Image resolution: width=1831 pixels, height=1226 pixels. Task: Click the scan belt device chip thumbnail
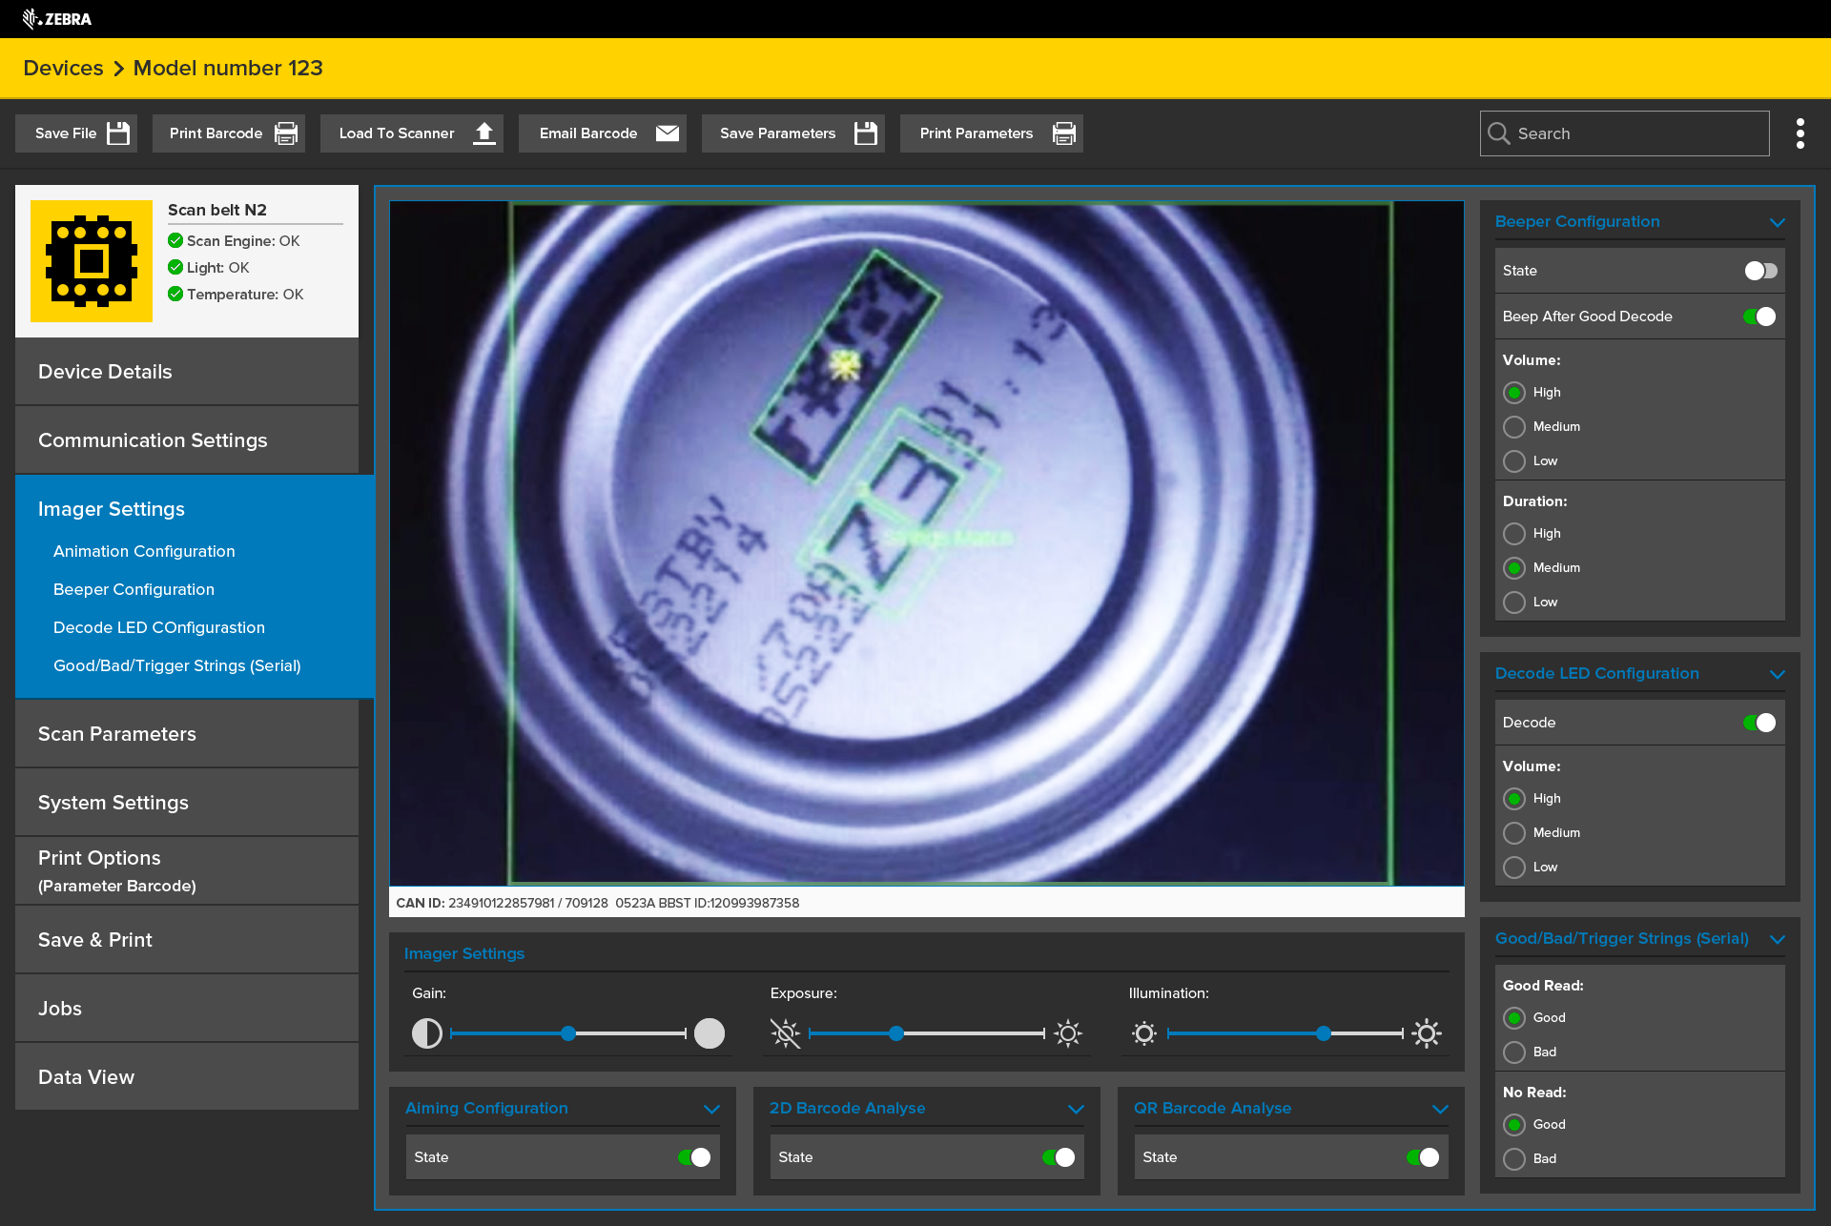tap(92, 261)
